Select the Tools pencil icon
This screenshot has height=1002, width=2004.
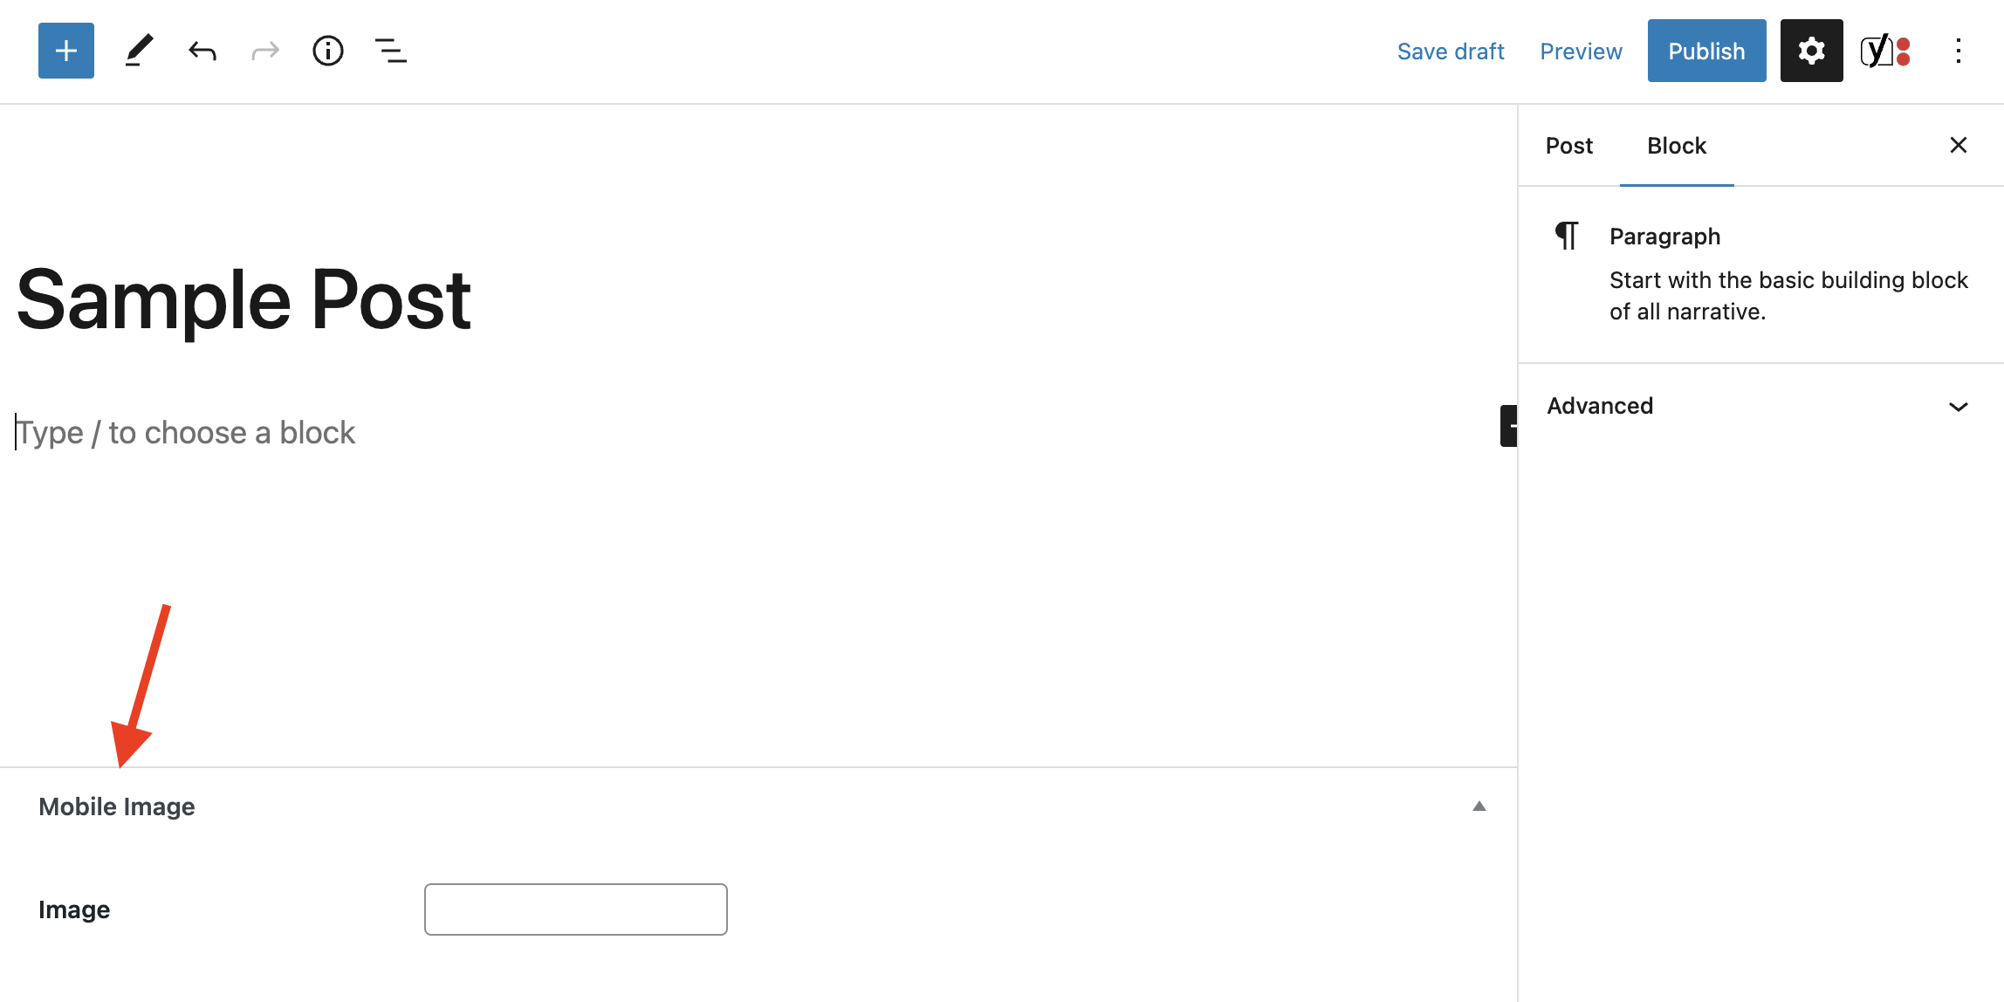click(x=139, y=51)
